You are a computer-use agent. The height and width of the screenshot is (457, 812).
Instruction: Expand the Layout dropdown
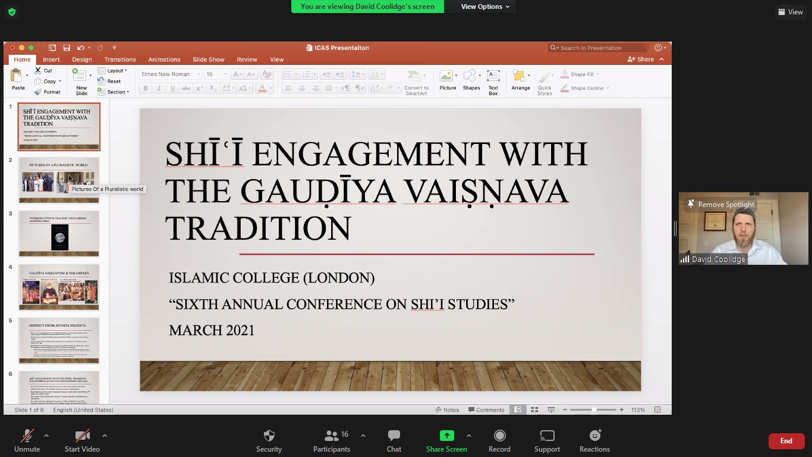[x=112, y=71]
